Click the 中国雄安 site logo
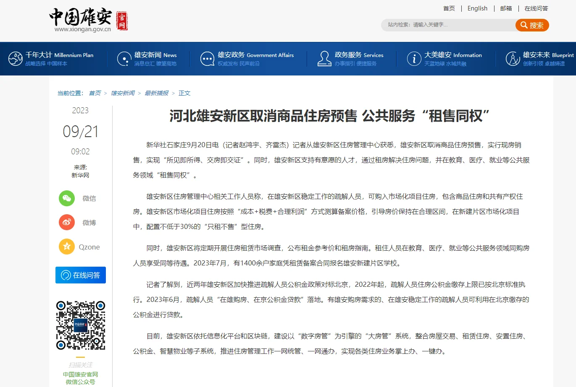The image size is (576, 387). tap(89, 20)
